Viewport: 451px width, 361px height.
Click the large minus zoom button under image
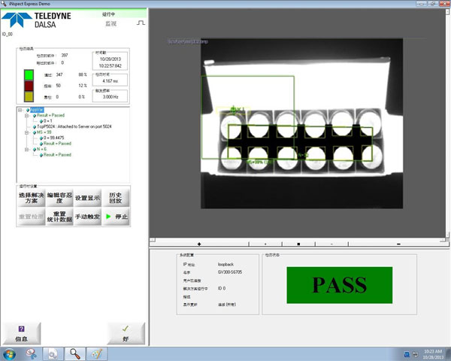click(x=398, y=244)
